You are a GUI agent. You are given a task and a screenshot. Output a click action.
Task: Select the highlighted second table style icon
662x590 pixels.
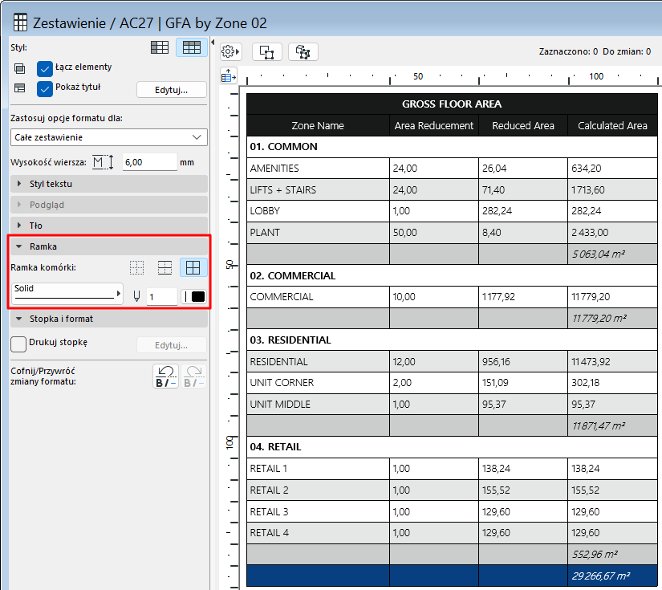192,48
